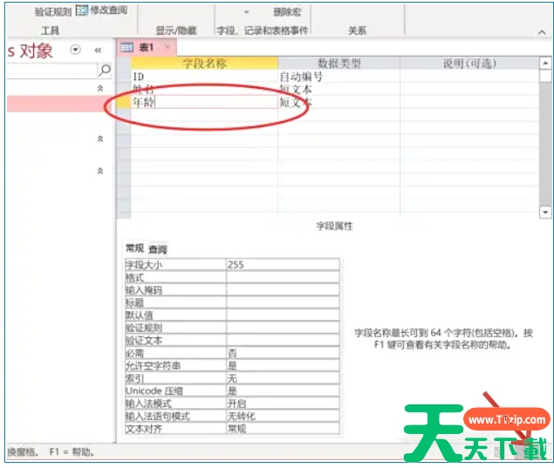Click the 字段名称 column header
The height and width of the screenshot is (468, 554).
(204, 63)
